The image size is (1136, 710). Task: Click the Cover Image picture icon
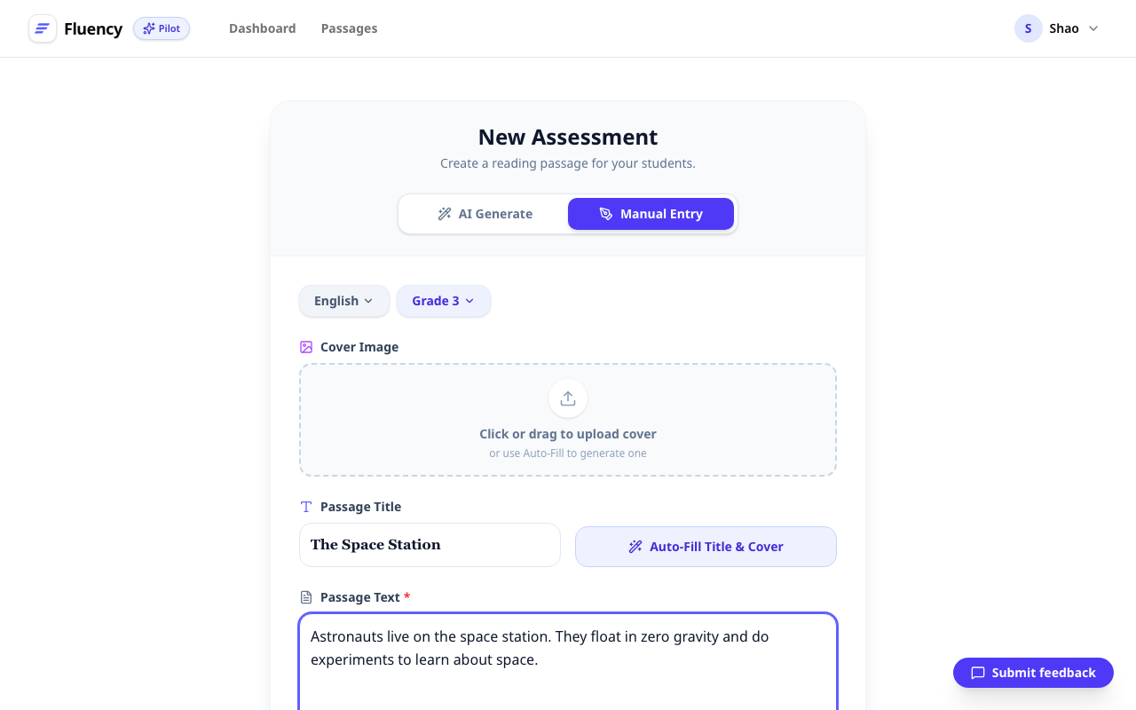point(306,346)
